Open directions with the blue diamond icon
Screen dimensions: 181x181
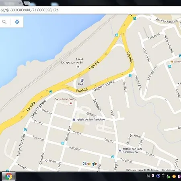click(x=17, y=22)
